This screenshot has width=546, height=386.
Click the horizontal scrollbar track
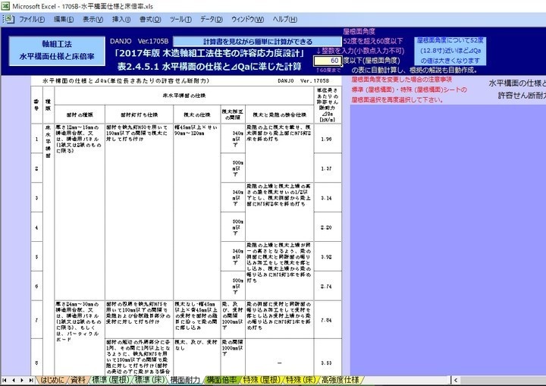pos(504,380)
